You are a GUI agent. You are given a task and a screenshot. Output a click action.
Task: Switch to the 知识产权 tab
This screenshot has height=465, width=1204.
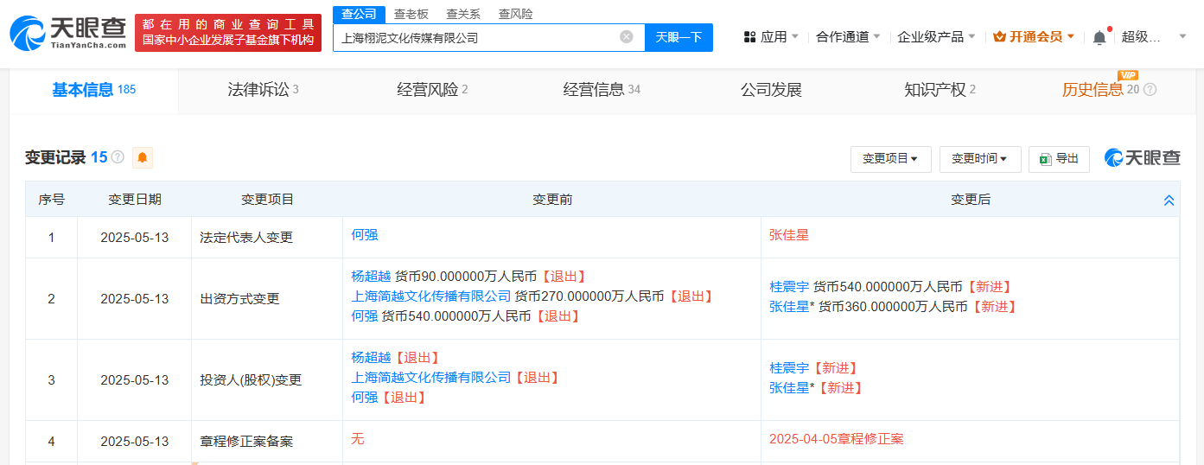pos(940,90)
